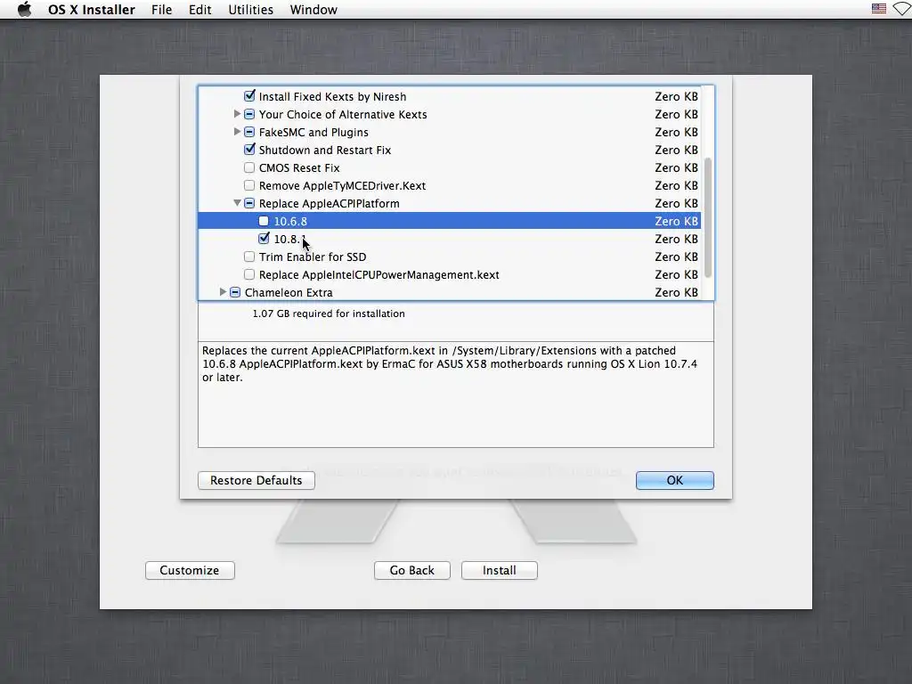Check the 10.6.8 checkbox

coord(264,221)
